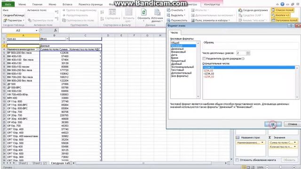The height and width of the screenshot is (169, 301).
Task: Check Отложить обновление макета checkbox
Action: point(237,160)
